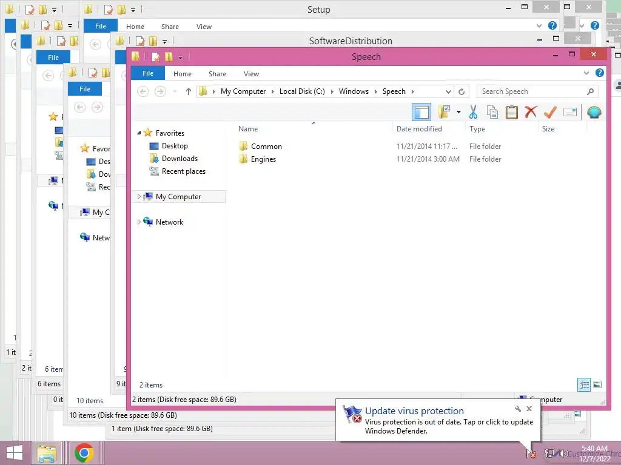This screenshot has width=621, height=465.
Task: Click Local Disk (C:) breadcrumb
Action: 302,91
